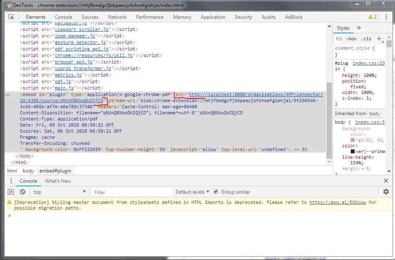Clear the console with the ban icon
The width and height of the screenshot is (395, 260).
pyautogui.click(x=23, y=192)
